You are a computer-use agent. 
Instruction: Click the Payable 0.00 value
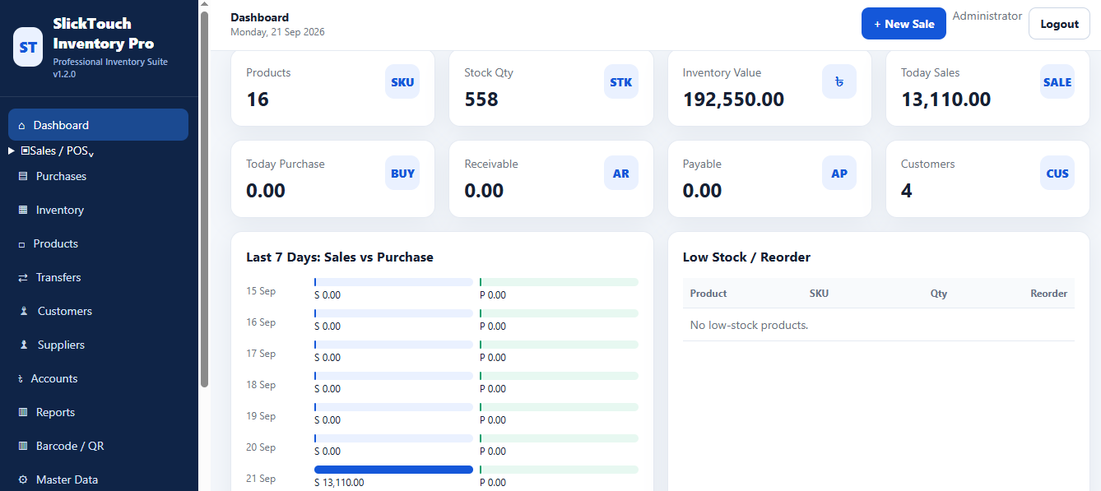click(x=702, y=191)
